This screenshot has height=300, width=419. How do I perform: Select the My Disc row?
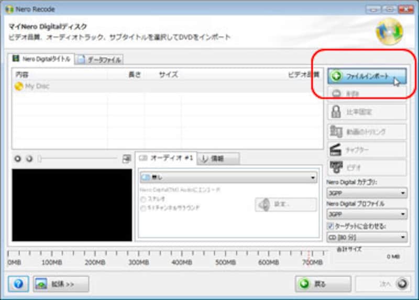[x=167, y=86]
